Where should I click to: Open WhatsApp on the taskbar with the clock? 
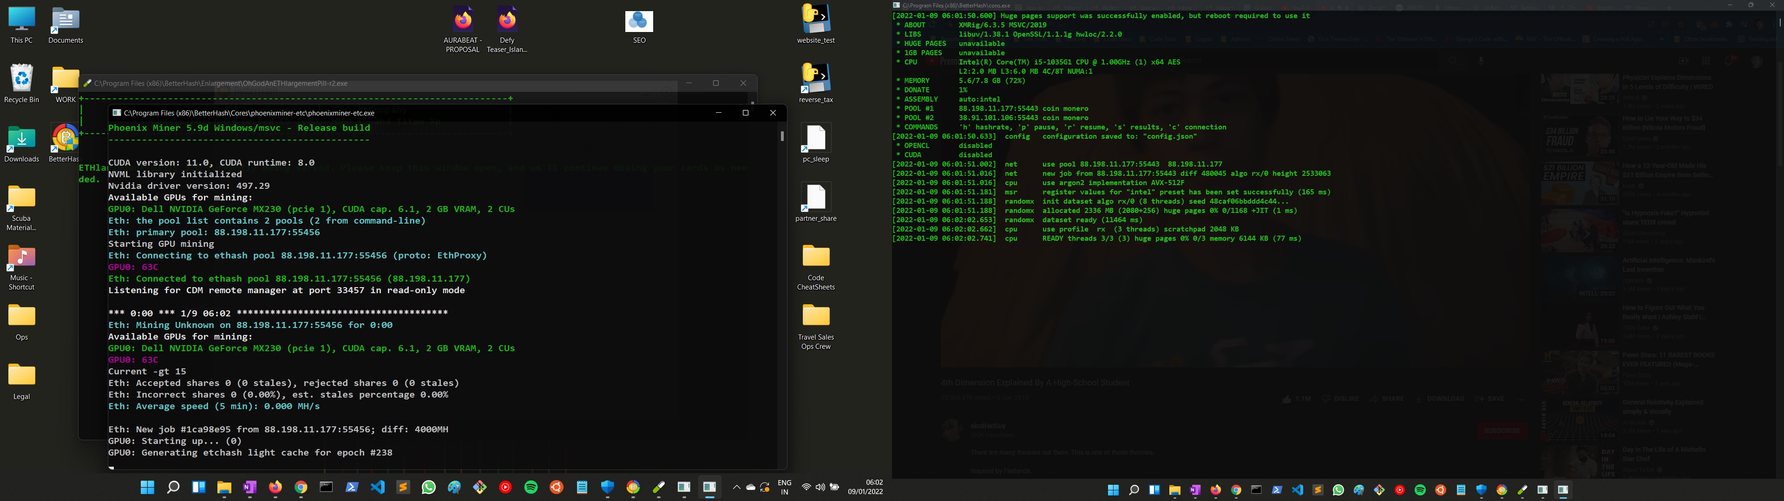pos(429,487)
